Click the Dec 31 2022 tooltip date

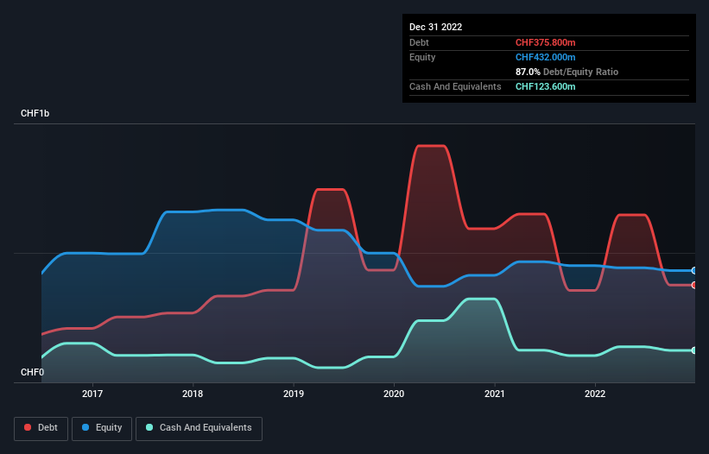[x=436, y=27]
